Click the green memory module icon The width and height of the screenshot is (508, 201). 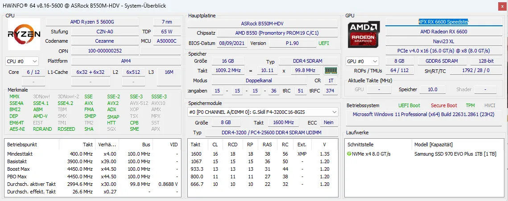click(331, 70)
